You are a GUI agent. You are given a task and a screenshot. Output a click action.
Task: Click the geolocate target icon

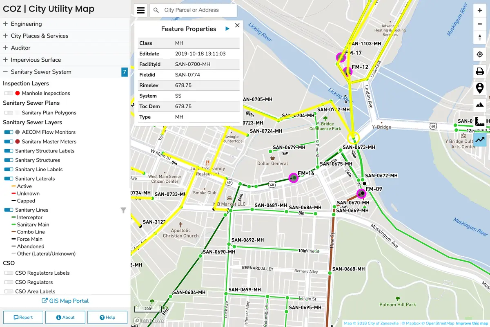click(x=480, y=55)
